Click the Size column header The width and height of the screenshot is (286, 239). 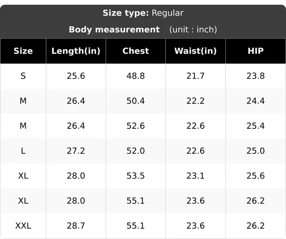23,51
